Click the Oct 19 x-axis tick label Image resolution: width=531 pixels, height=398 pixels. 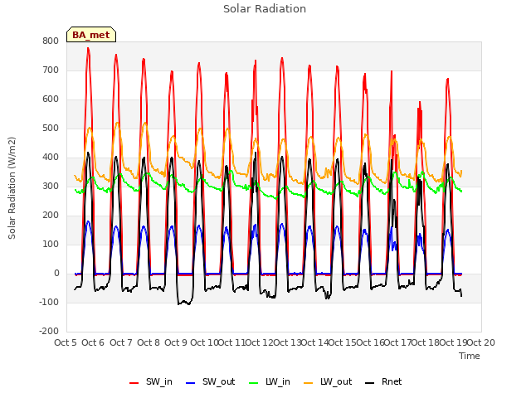(x=453, y=342)
